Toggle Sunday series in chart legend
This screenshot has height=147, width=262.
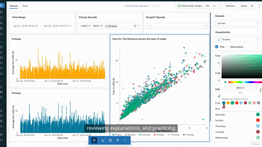point(159,135)
